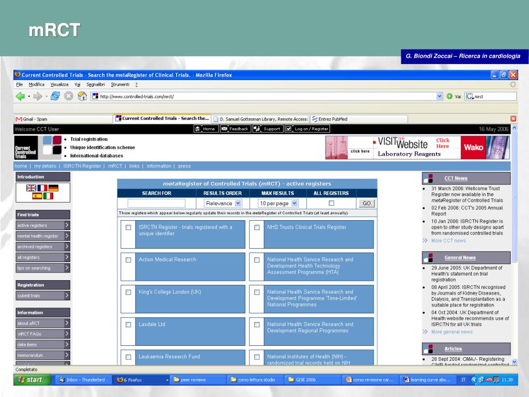Click the Feedback envelope icon

pyautogui.click(x=224, y=129)
